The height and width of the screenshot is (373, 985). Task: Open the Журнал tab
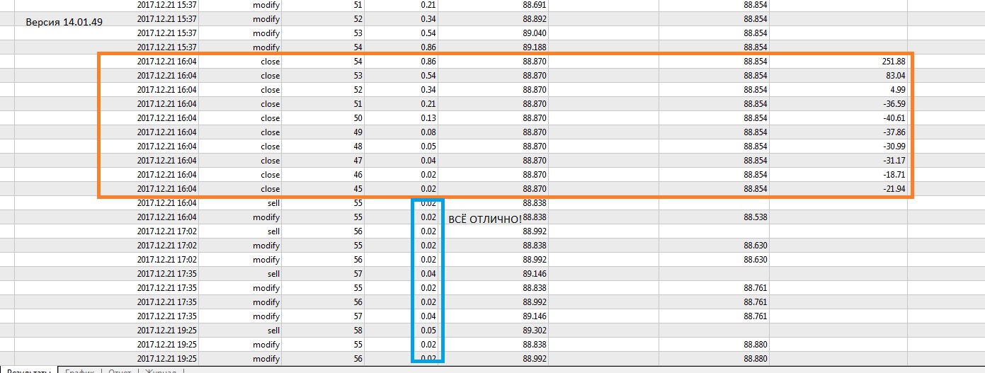point(161,371)
